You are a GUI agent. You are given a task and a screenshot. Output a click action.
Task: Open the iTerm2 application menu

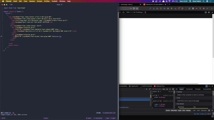coord(8,1)
